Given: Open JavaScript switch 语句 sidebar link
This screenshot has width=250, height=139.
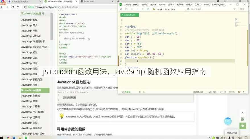Looking at the screenshot, I should [33, 134].
